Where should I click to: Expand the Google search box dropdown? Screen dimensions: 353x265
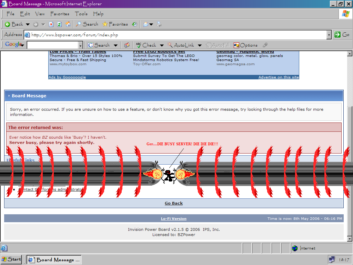[81, 45]
